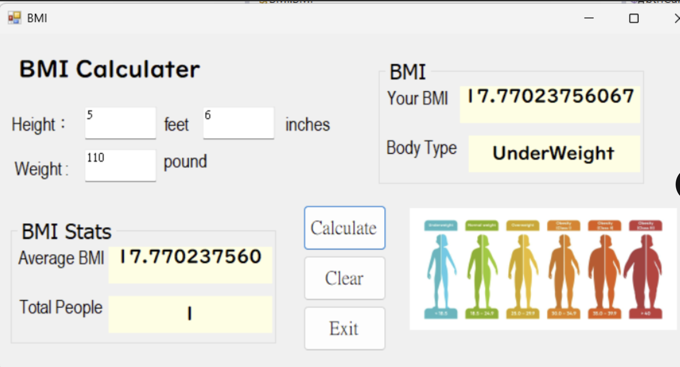Click the Average BMI value field
The height and width of the screenshot is (367, 680).
(190, 264)
